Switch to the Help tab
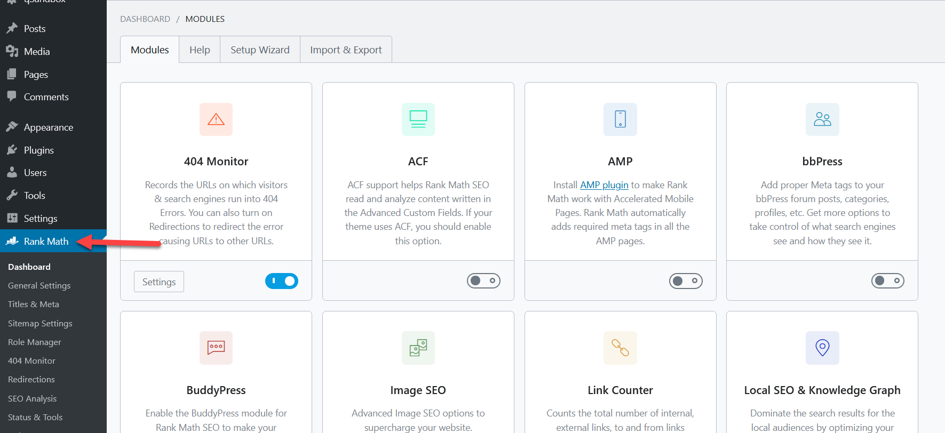The width and height of the screenshot is (945, 433). pyautogui.click(x=200, y=50)
